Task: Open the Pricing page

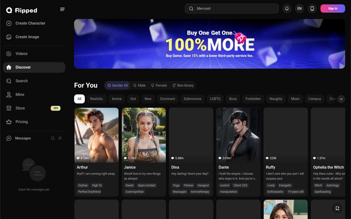Action: [x=34, y=122]
